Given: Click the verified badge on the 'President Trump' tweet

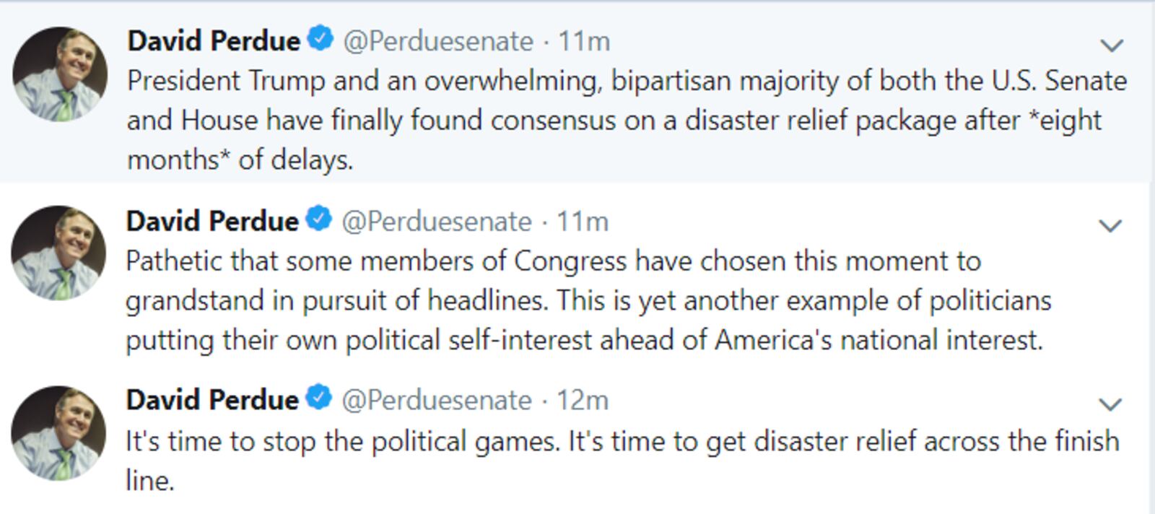Looking at the screenshot, I should 321,38.
